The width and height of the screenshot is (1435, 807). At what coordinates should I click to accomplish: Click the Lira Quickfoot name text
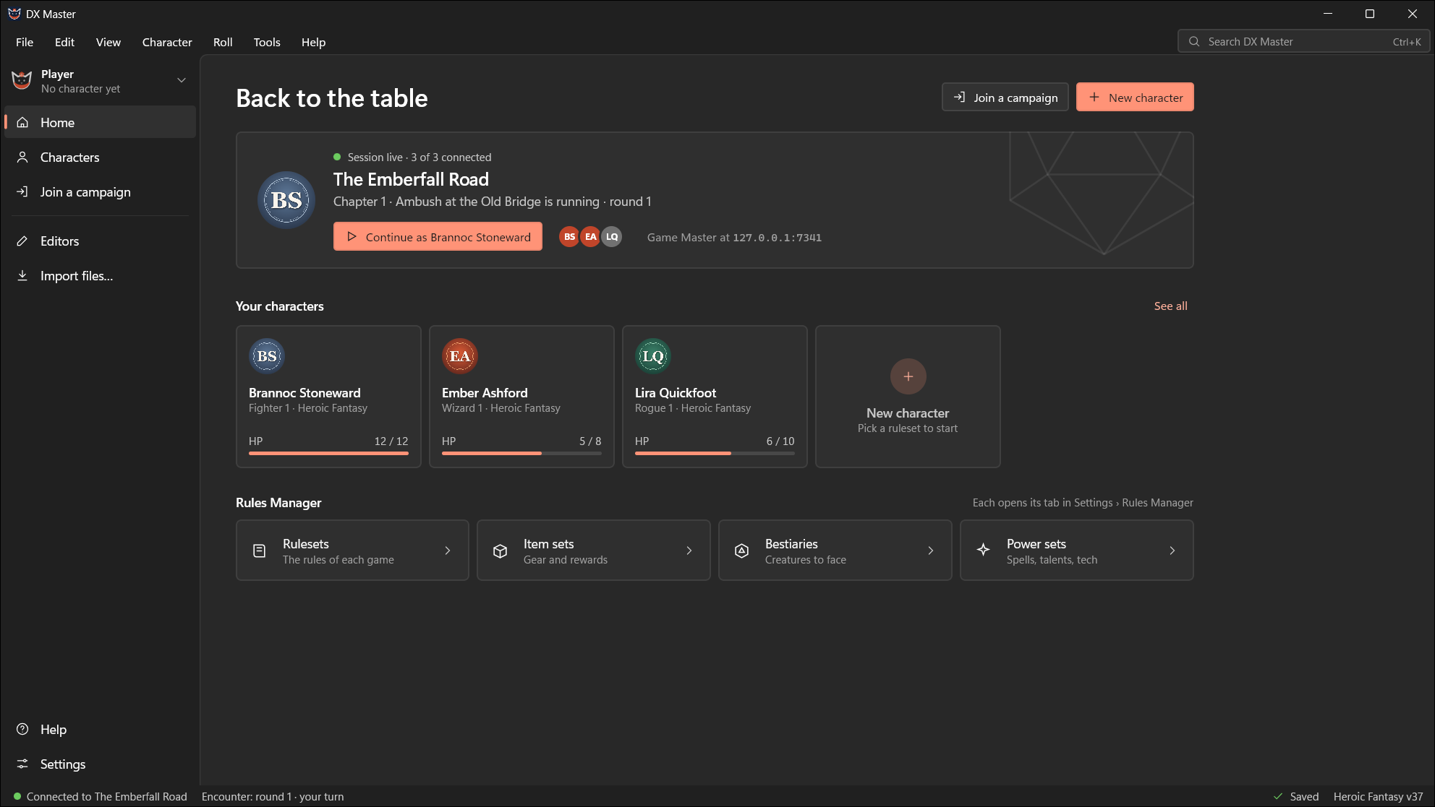[676, 392]
